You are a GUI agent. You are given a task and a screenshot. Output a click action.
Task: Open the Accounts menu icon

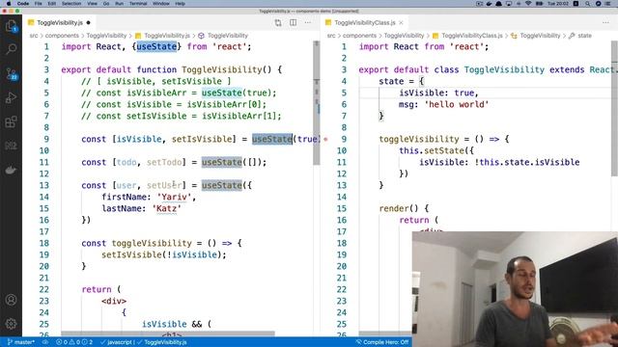click(x=11, y=300)
